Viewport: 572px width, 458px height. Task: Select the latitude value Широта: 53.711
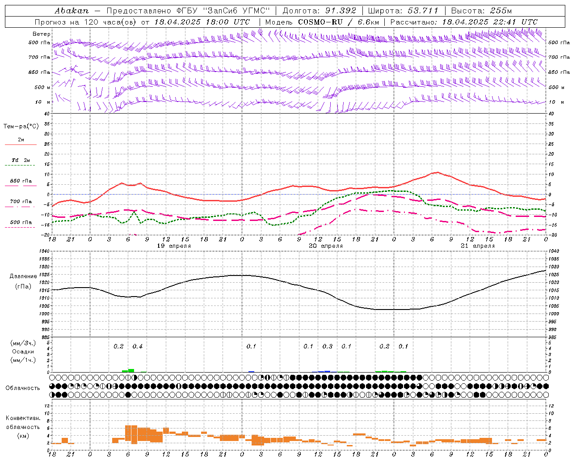[403, 11]
